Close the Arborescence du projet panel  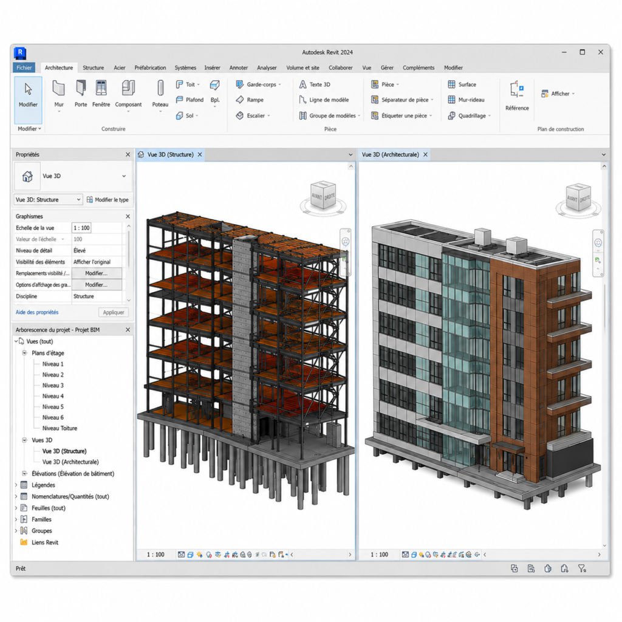128,330
